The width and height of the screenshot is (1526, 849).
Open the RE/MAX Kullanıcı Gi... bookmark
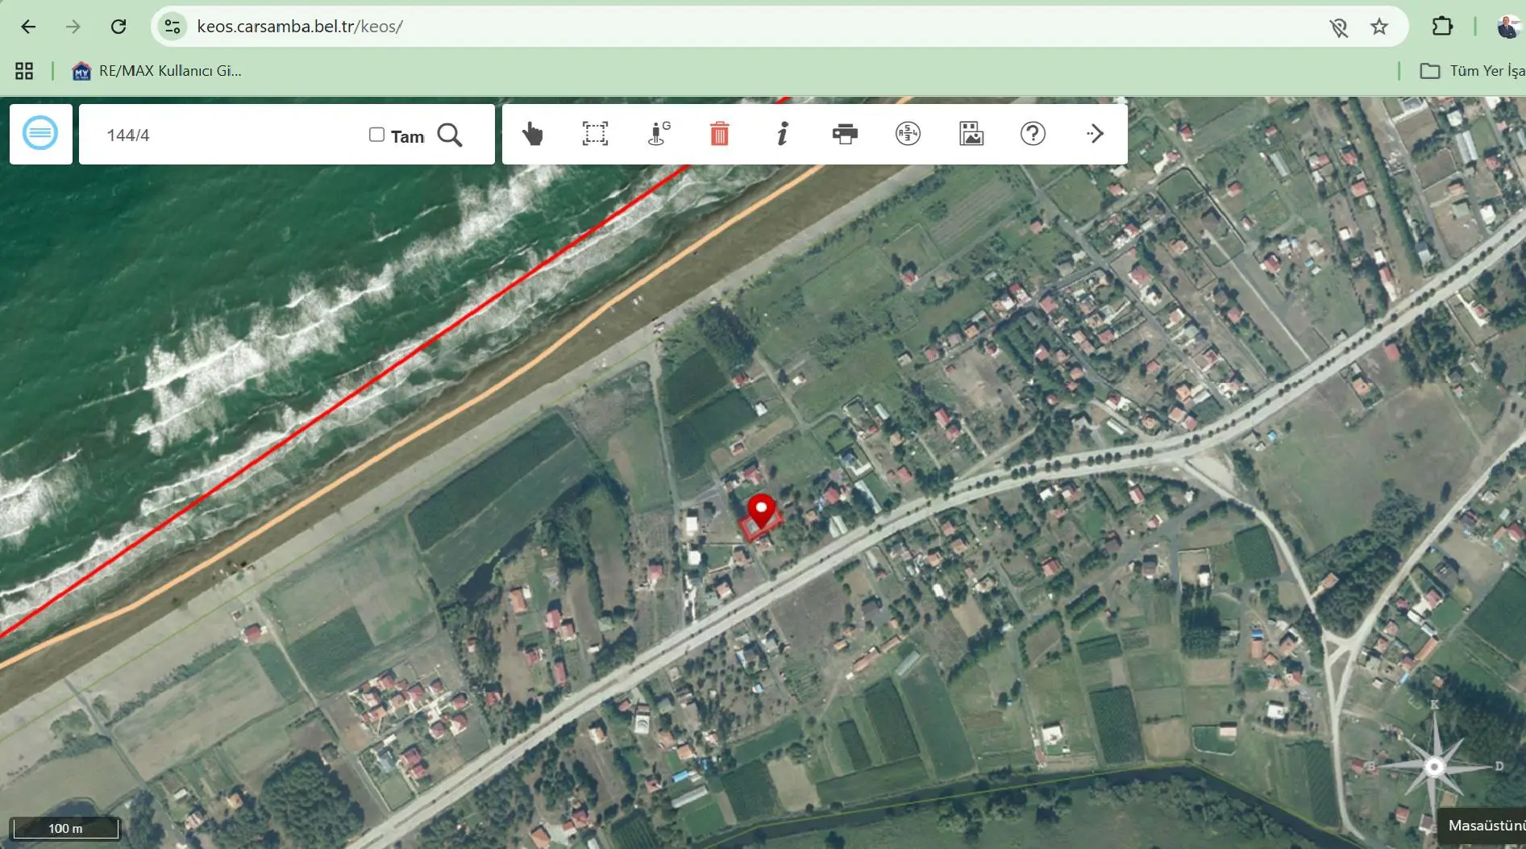156,71
